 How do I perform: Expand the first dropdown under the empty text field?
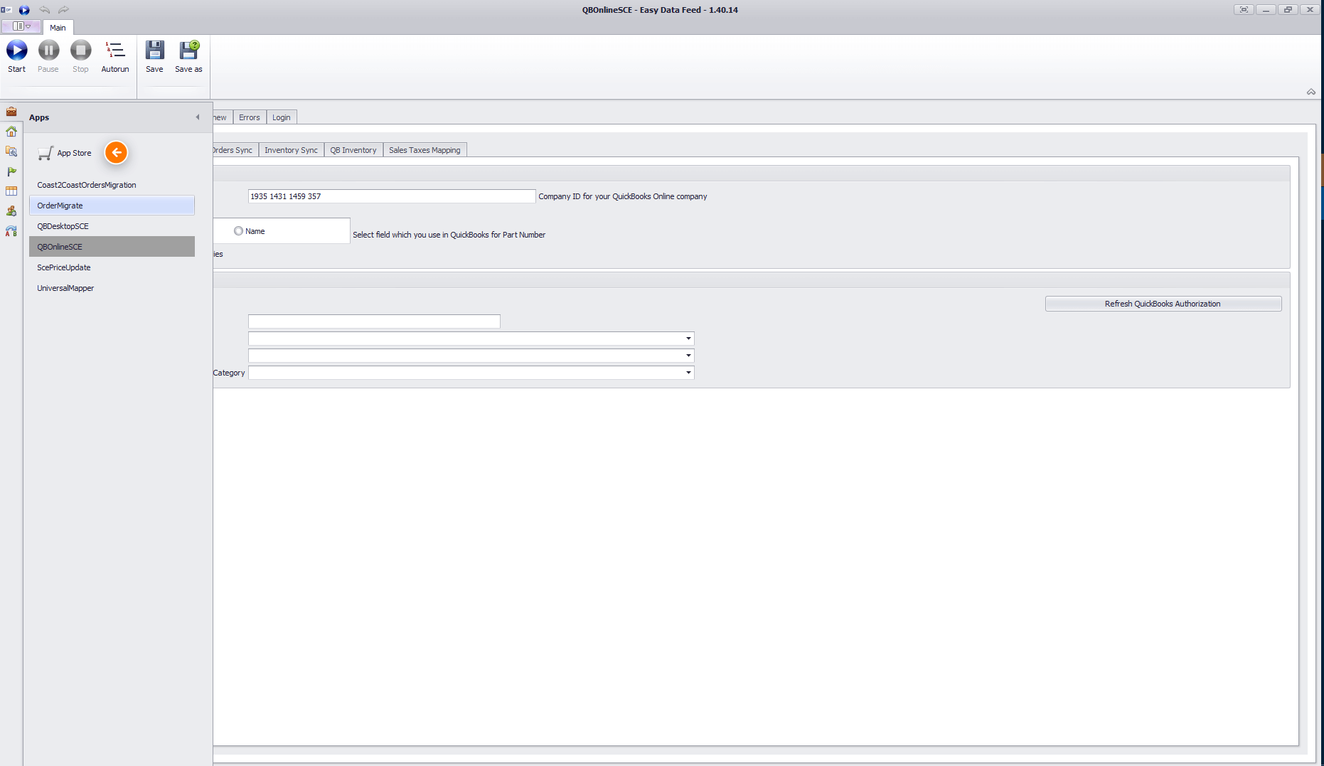(x=688, y=339)
